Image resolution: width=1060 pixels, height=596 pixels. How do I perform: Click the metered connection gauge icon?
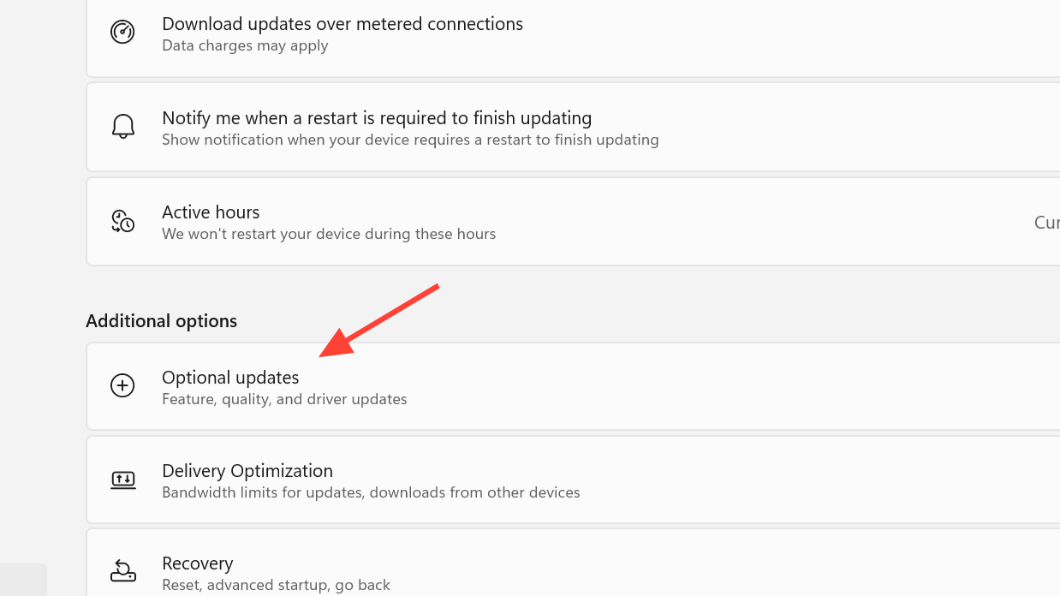[x=122, y=33]
